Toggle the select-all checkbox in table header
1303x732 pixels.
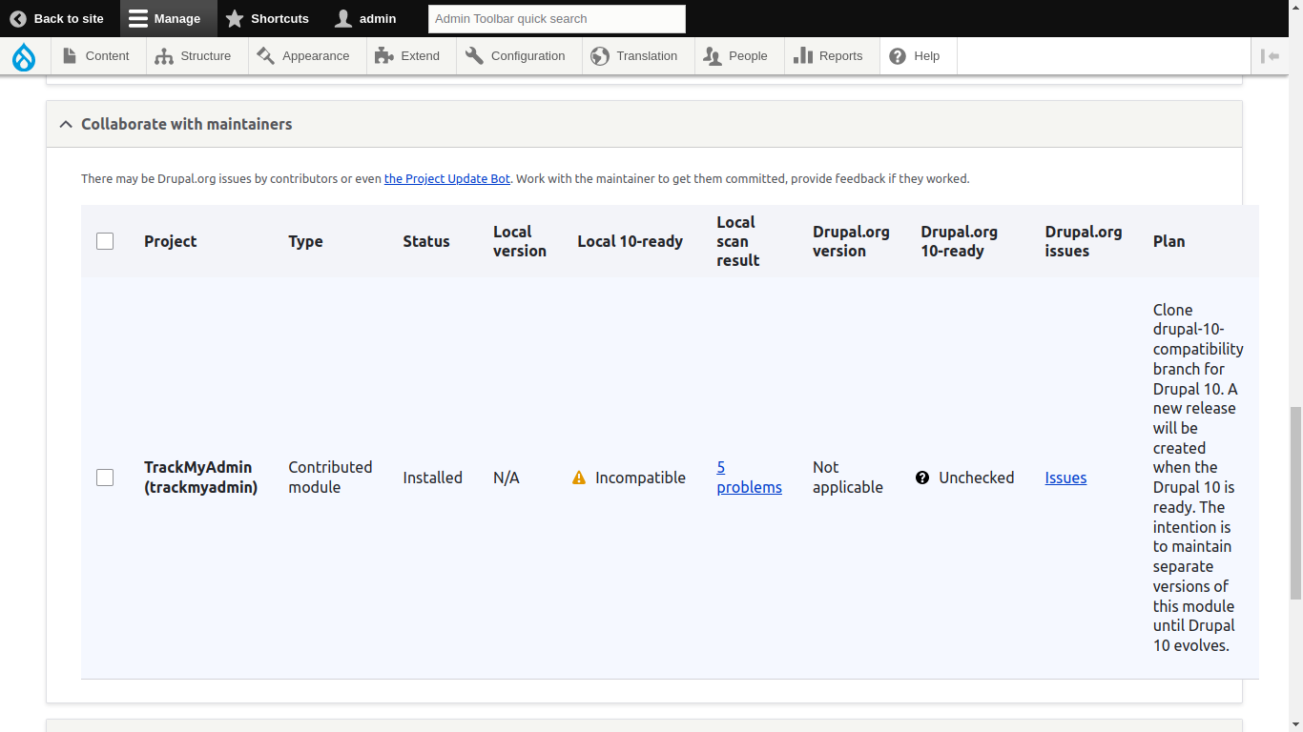pyautogui.click(x=105, y=241)
